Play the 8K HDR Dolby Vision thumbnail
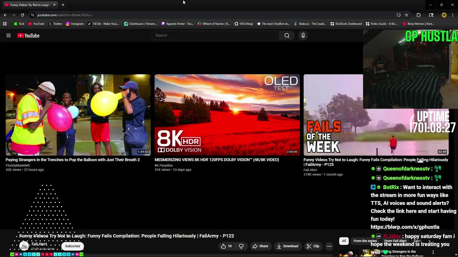 [227, 115]
